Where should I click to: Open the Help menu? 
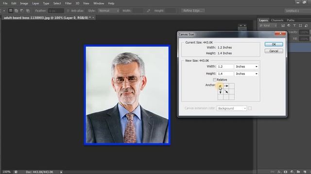[x=111, y=3]
